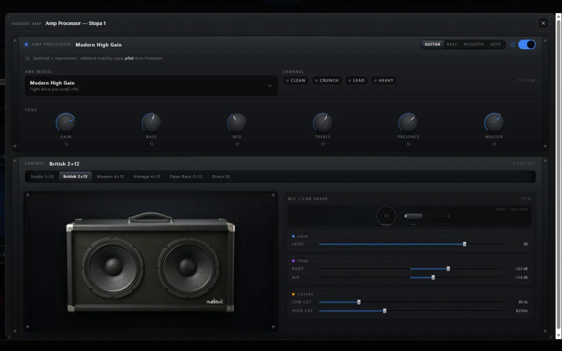Click the BASS knob value 55

pyautogui.click(x=151, y=144)
